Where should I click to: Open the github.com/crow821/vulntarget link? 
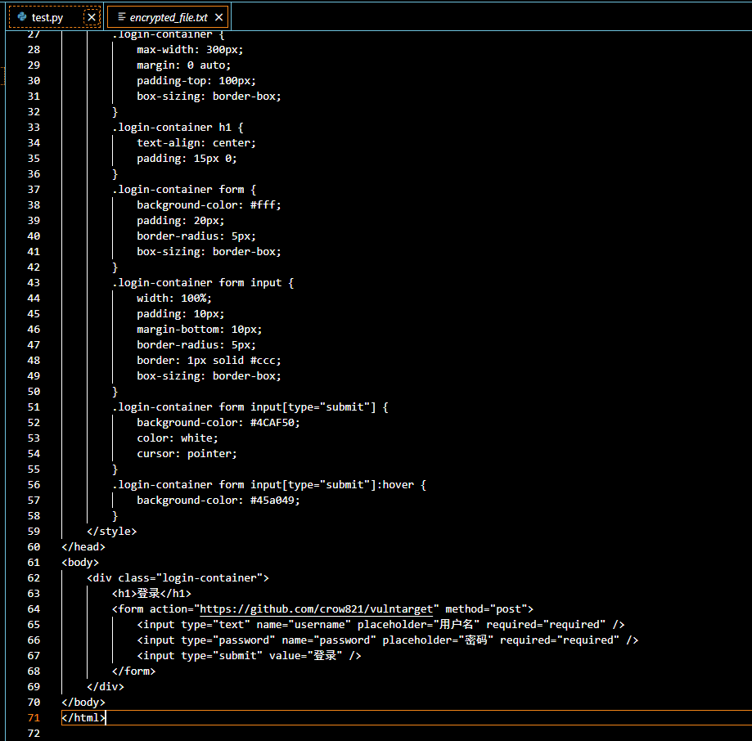coord(320,609)
